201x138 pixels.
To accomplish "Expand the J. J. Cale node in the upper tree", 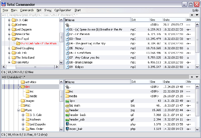I will point(9,20).
